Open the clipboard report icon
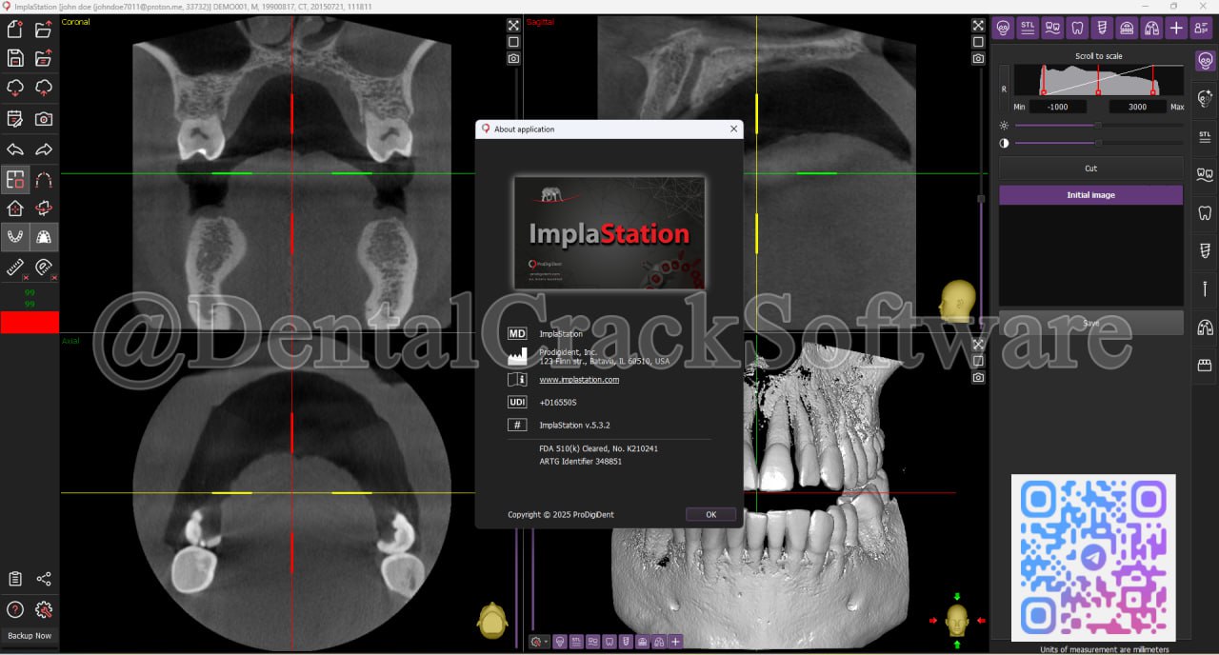Screen dimensions: 1219x655 click(15, 579)
